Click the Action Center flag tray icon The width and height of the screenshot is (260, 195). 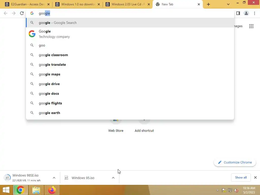coord(224,190)
